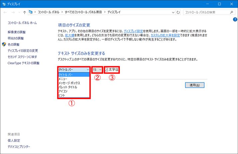238x154 pixels.
Task: Follow the ディスプレイ設定 hyperlink
Action: click(133, 31)
